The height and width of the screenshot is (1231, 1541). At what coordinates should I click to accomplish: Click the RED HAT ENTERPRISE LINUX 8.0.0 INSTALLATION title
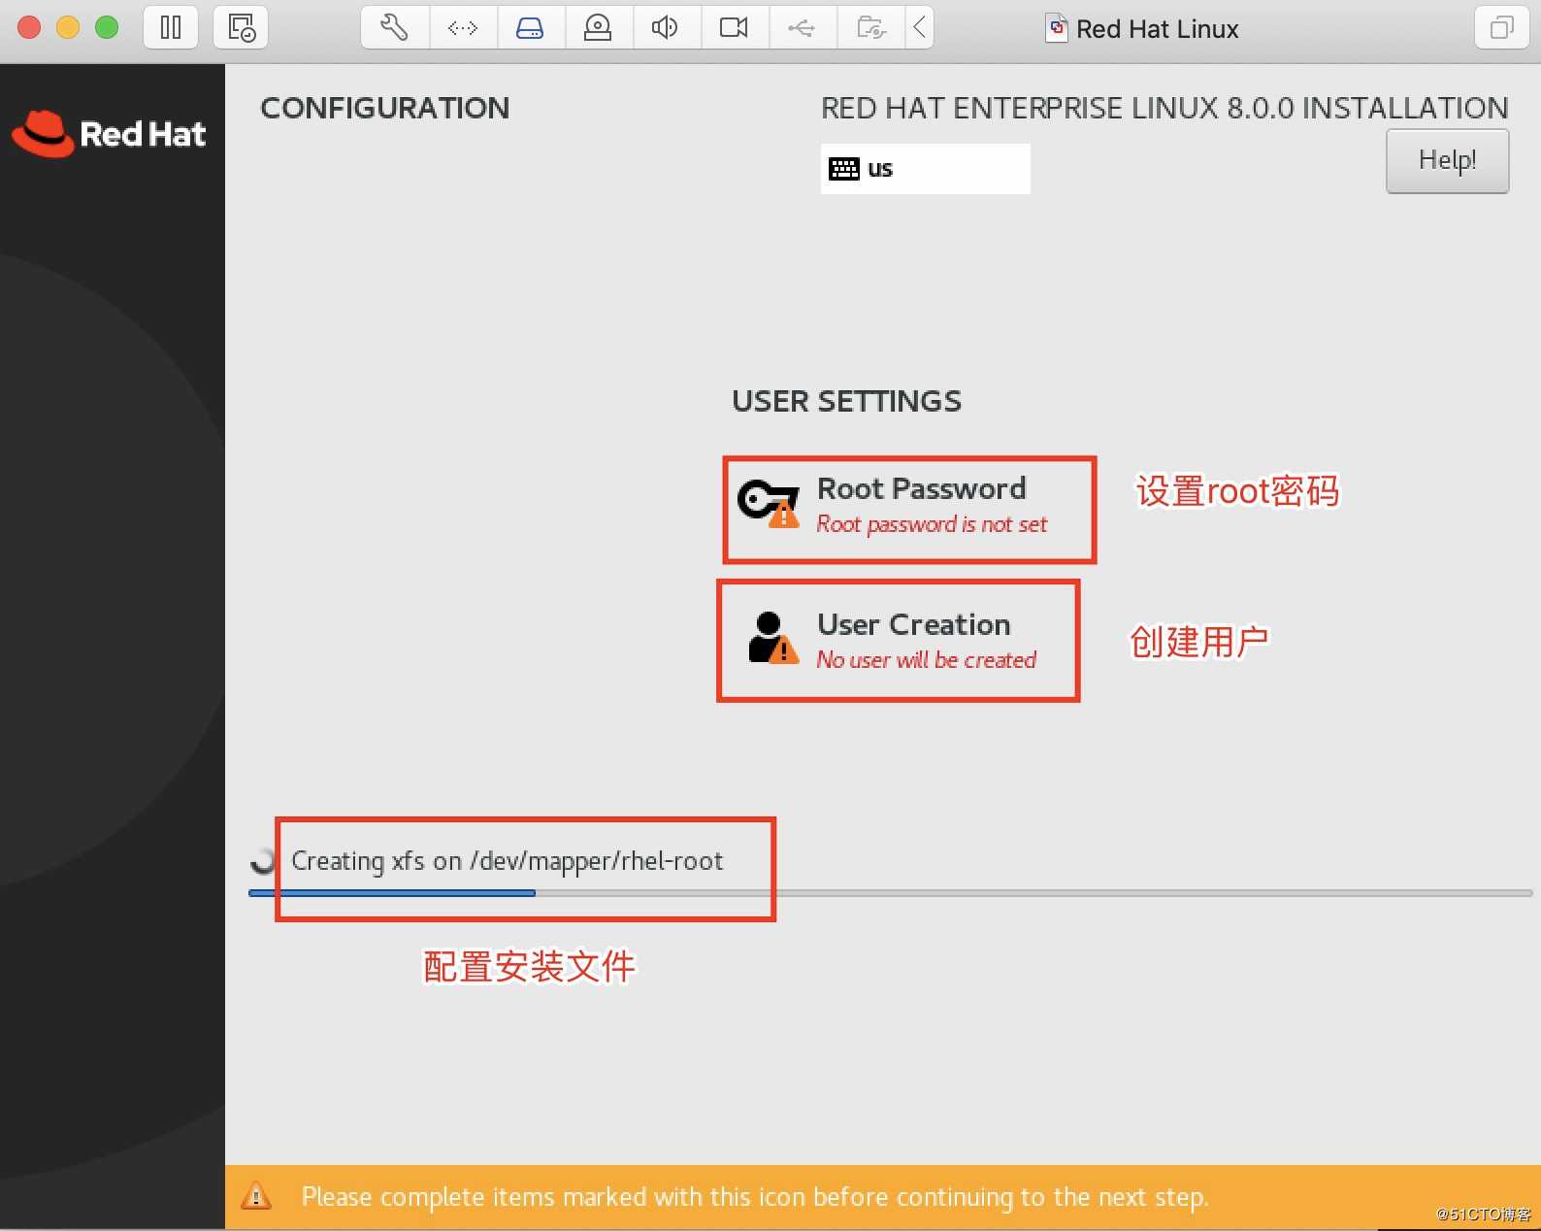click(1164, 108)
